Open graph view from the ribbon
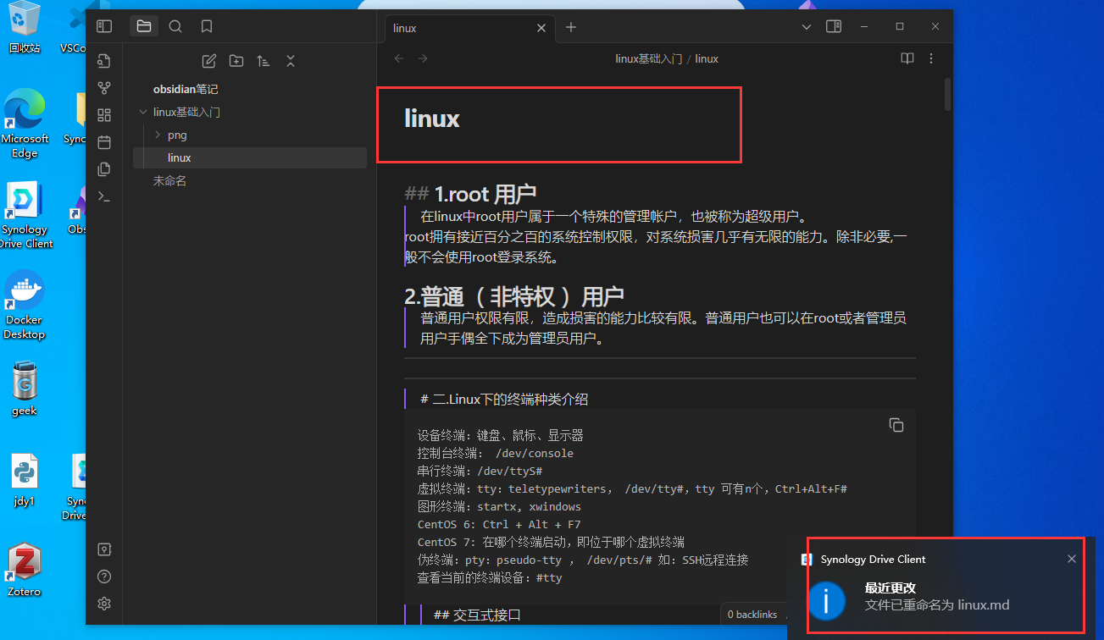 pyautogui.click(x=104, y=88)
